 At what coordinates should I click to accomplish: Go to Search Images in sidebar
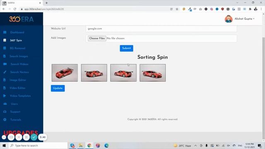pos(19,56)
